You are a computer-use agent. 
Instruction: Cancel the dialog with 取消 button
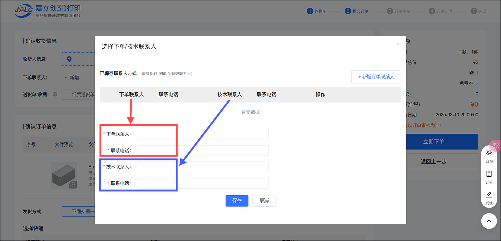pyautogui.click(x=264, y=201)
